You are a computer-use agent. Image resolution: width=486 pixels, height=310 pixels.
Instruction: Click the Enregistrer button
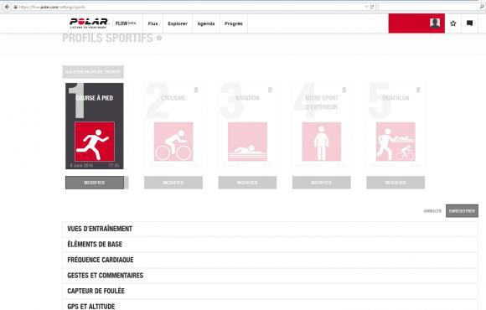[x=462, y=211]
